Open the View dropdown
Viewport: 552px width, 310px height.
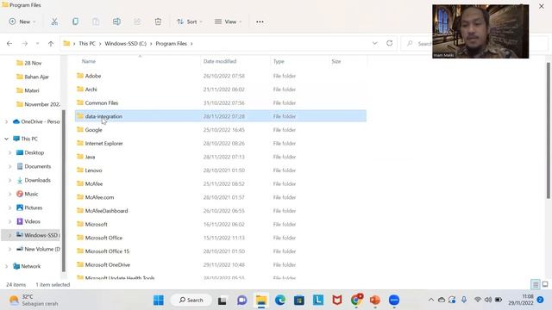point(228,22)
